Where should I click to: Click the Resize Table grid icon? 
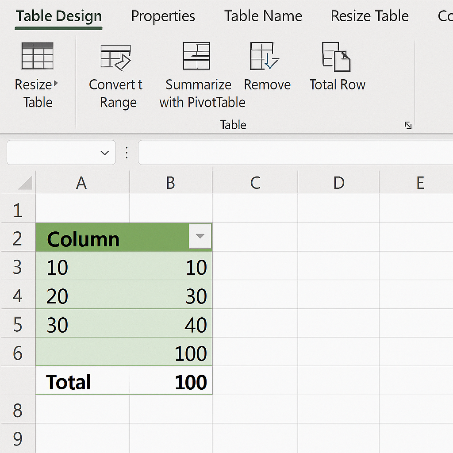pyautogui.click(x=38, y=56)
